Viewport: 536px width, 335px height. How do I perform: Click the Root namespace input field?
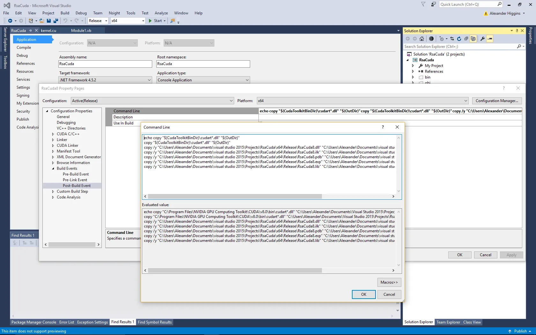pos(203,64)
